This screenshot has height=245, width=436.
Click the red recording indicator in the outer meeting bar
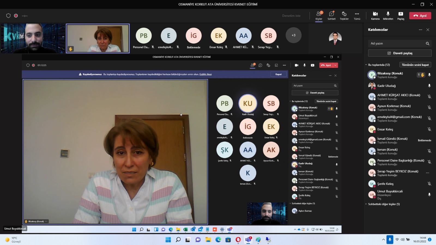pyautogui.click(x=16, y=16)
